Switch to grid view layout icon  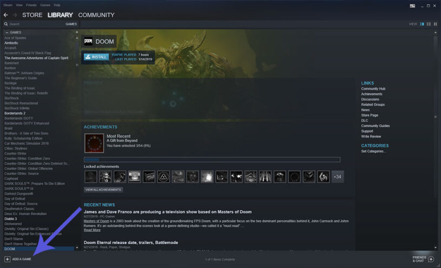[x=436, y=24]
